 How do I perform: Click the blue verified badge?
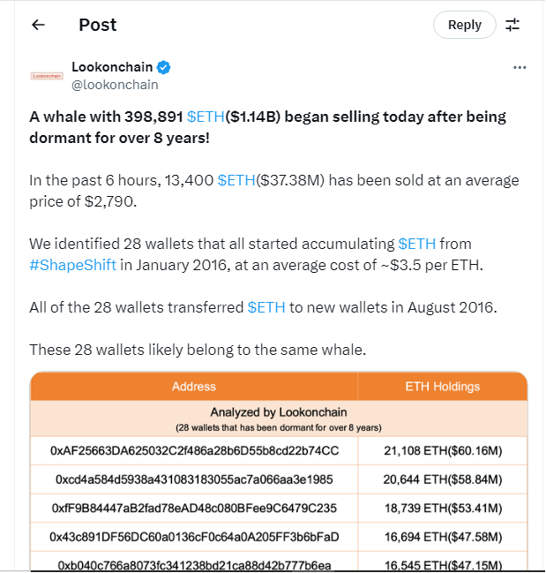(x=164, y=68)
